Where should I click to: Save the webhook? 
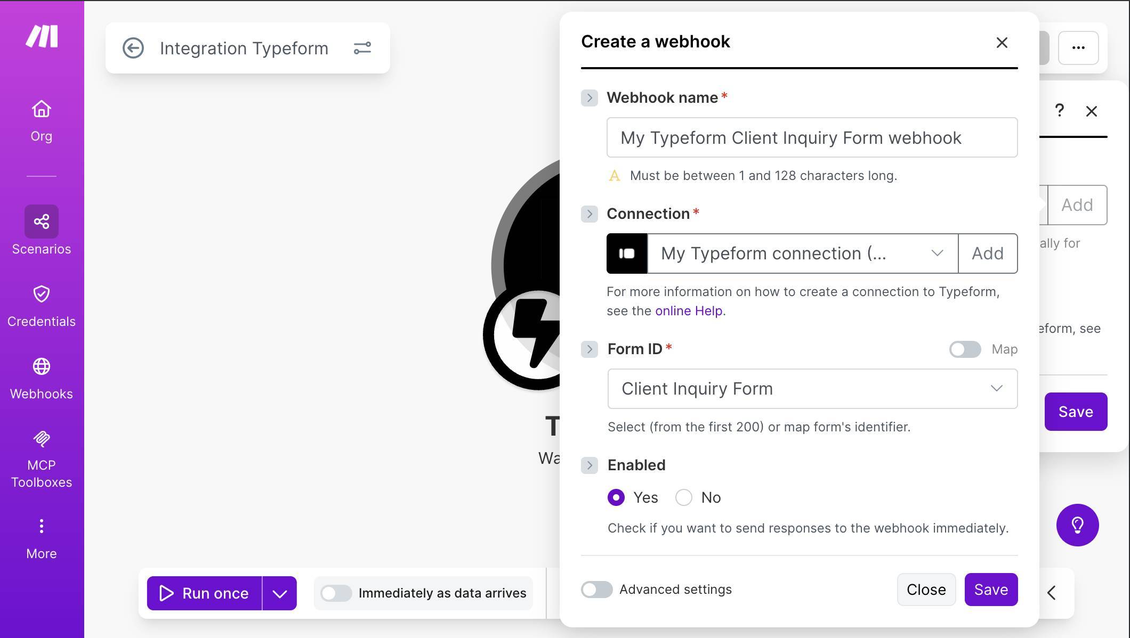tap(991, 590)
